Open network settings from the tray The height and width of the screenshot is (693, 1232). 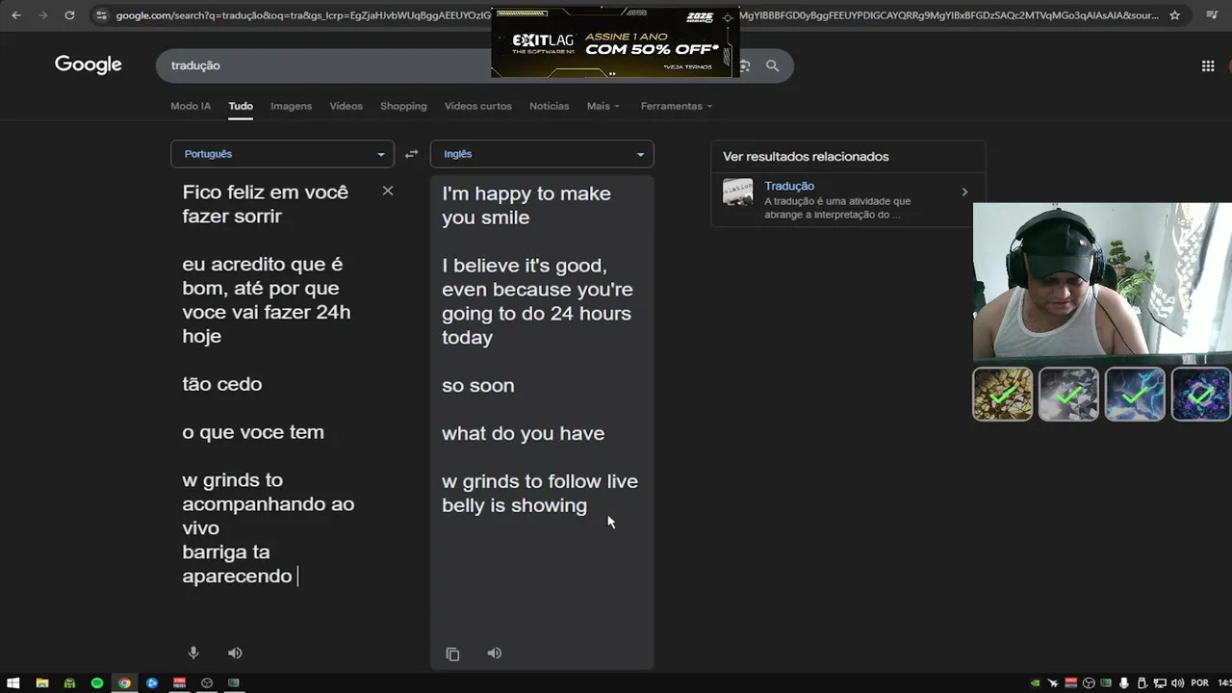1160,683
